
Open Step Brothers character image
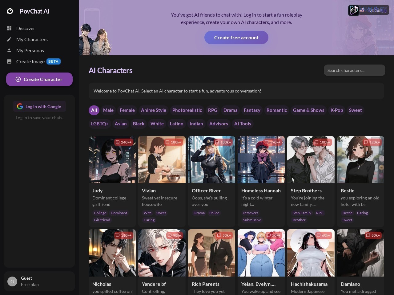(x=311, y=160)
